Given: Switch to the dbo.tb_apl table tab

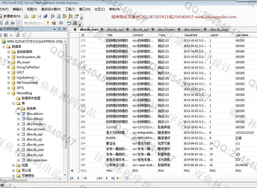Looking at the screenshot, I should 137,30.
